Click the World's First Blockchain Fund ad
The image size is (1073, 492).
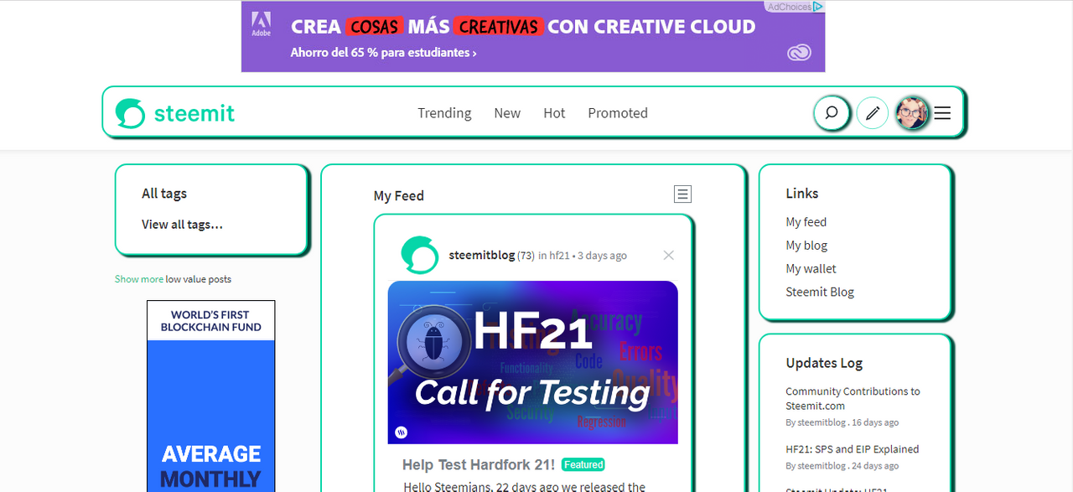click(211, 396)
